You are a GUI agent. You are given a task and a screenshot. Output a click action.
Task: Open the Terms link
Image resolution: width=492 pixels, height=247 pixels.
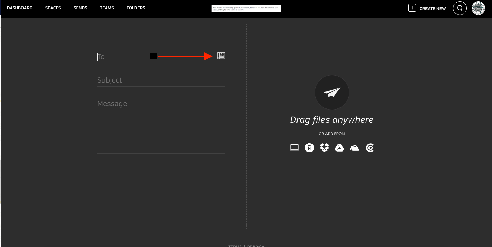[235, 246]
